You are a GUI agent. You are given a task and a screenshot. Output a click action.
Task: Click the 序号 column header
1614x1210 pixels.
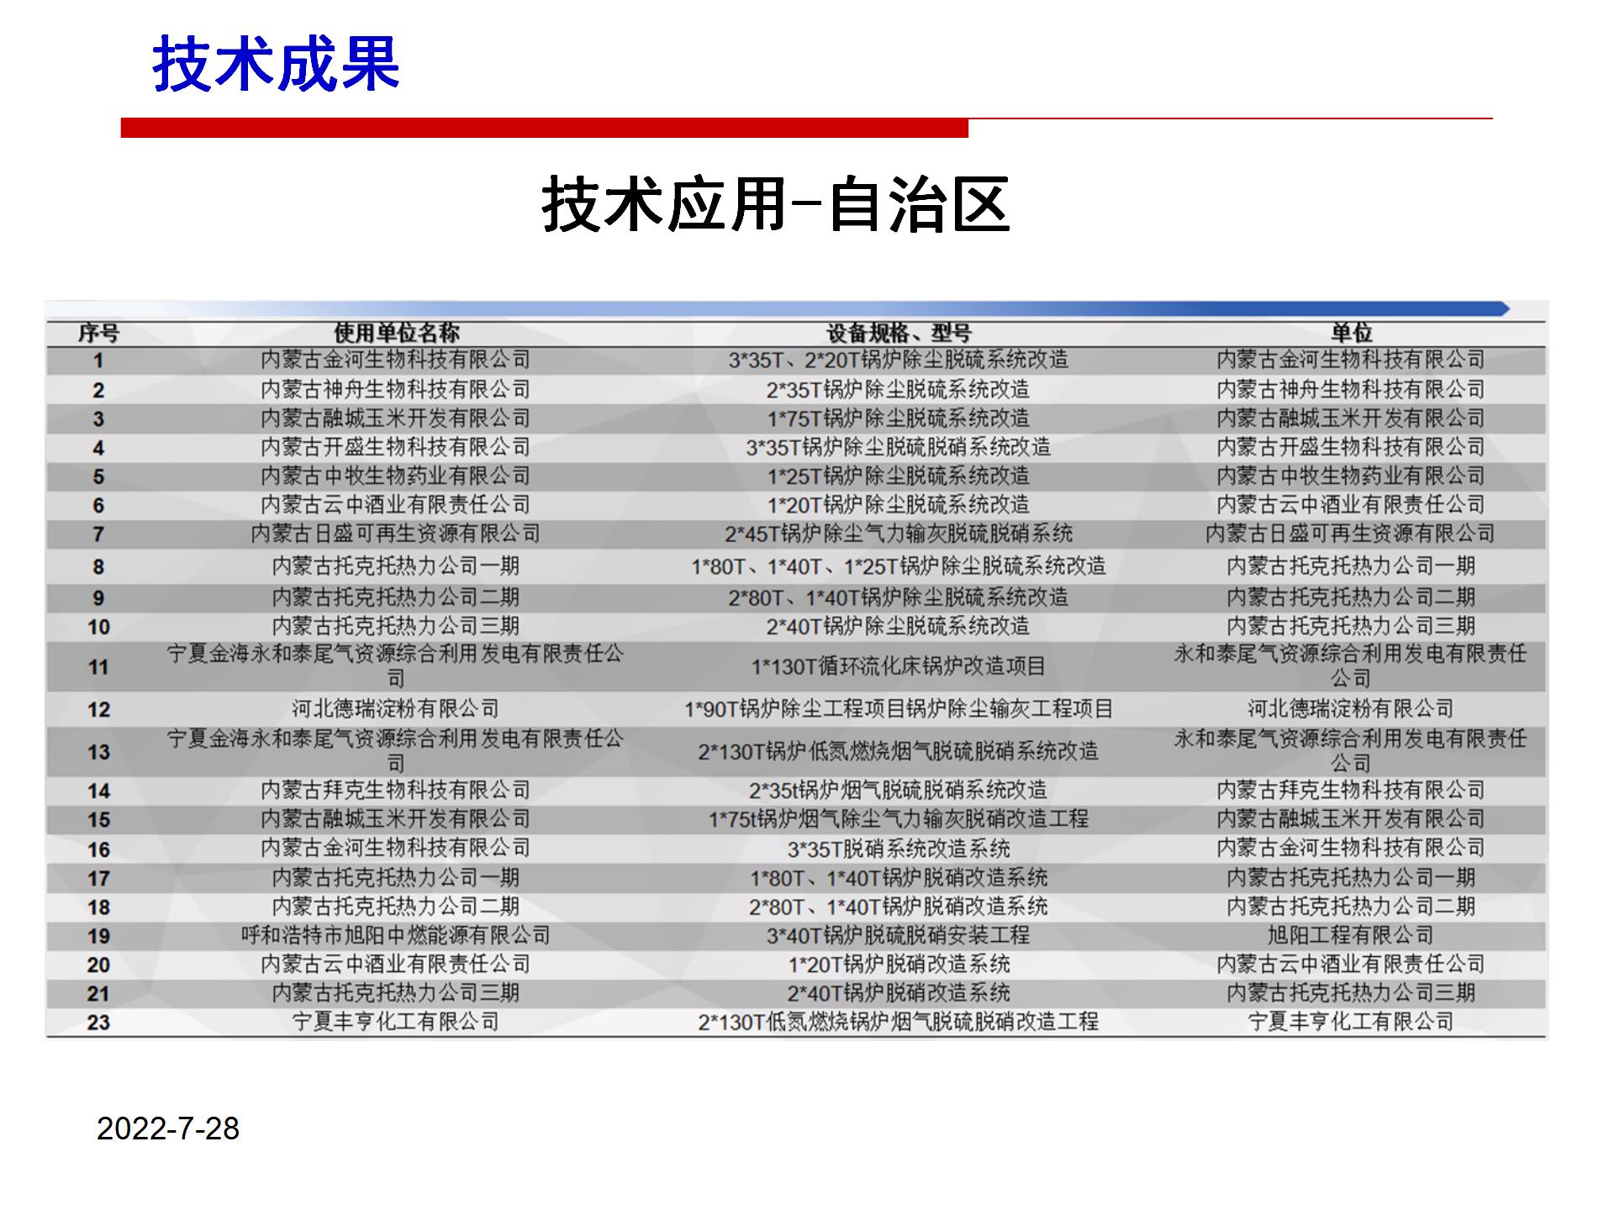(x=98, y=333)
